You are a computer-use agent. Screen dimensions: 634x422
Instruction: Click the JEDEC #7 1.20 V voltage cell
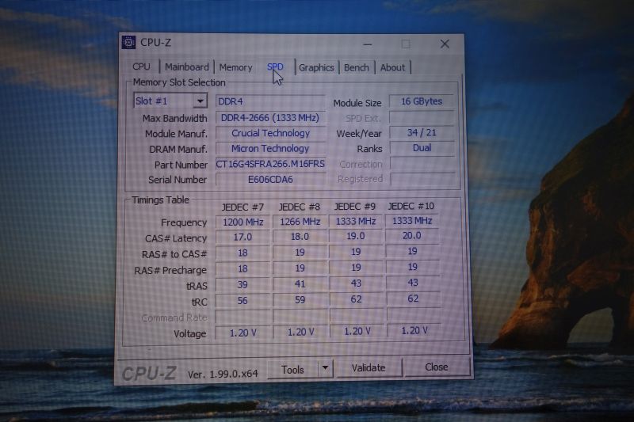click(243, 333)
